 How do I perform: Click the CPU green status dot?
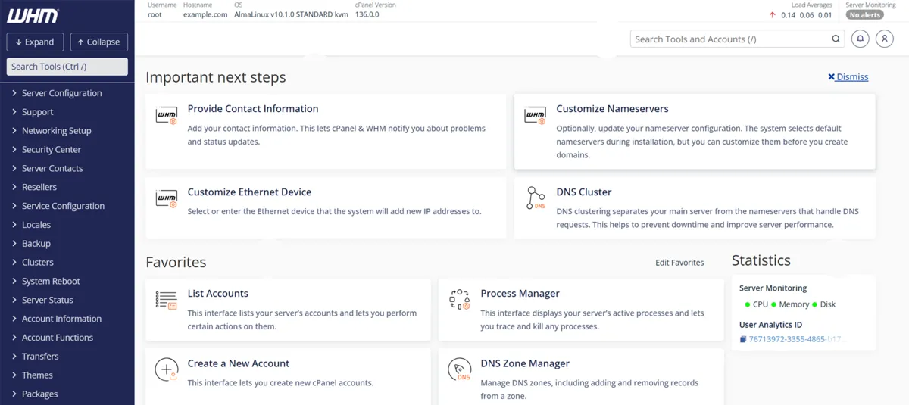(747, 304)
